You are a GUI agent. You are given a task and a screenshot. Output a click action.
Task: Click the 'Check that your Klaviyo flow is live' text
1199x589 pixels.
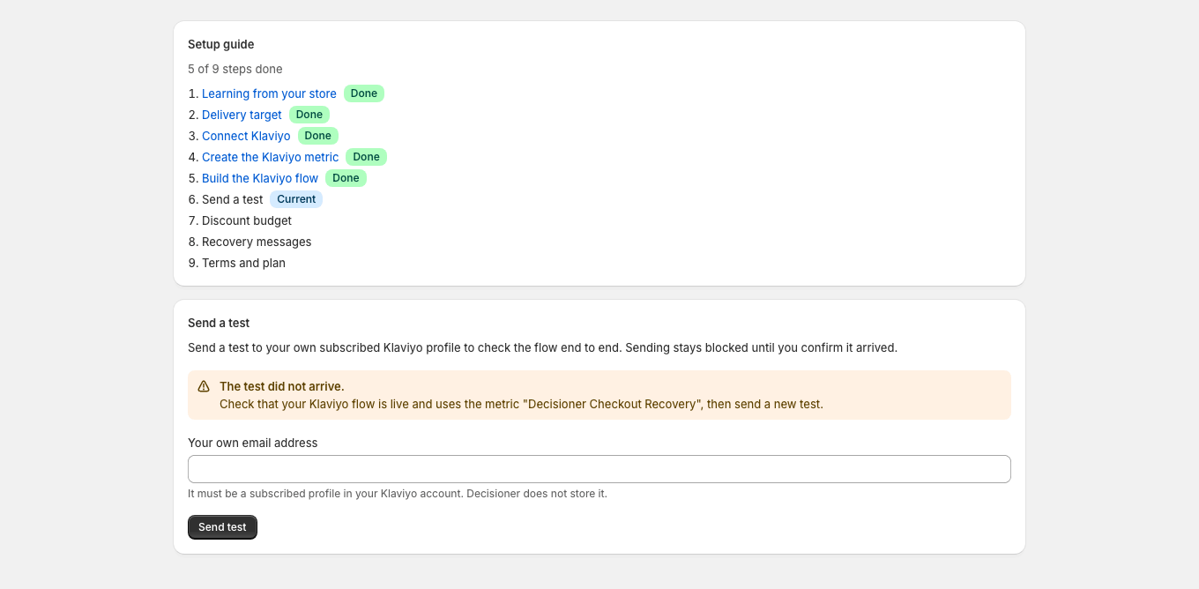point(521,404)
